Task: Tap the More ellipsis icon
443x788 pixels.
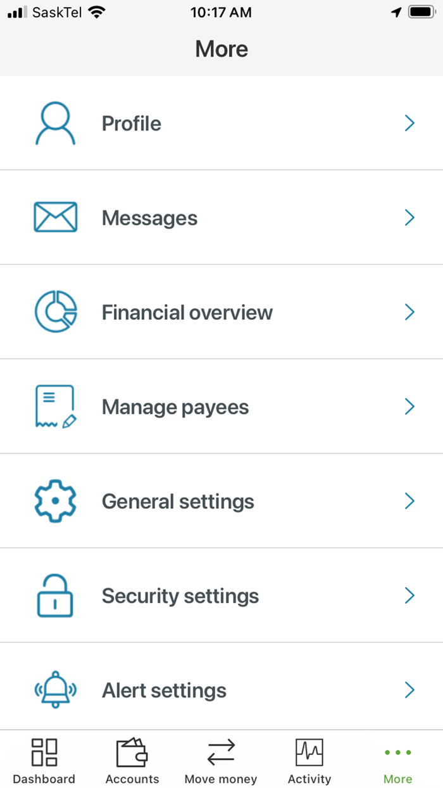Action: (x=397, y=752)
